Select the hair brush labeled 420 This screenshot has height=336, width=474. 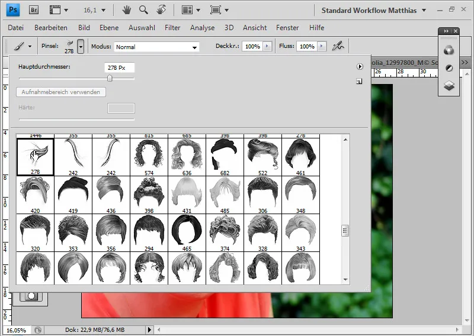click(x=36, y=195)
